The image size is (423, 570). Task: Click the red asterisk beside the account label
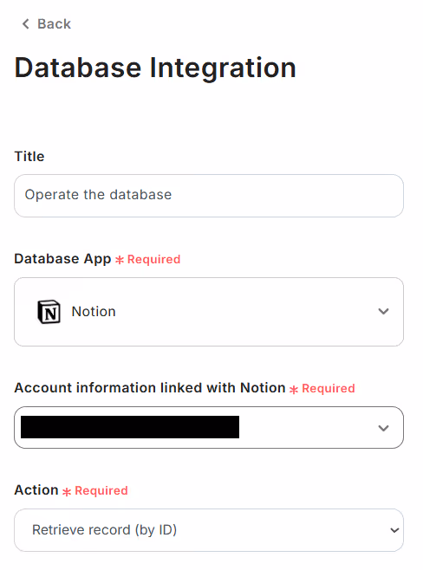pos(294,390)
